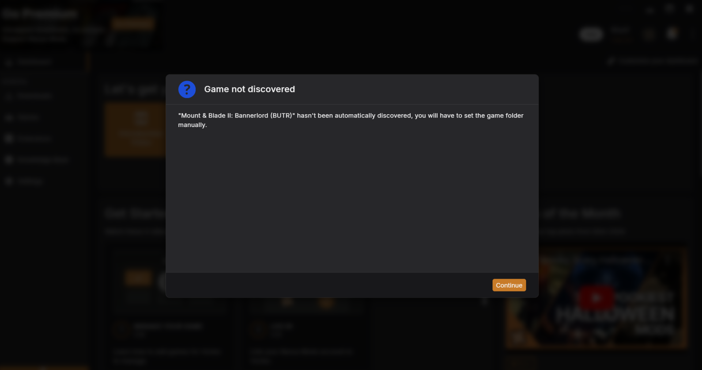This screenshot has height=370, width=702.
Task: Close the application window
Action: tap(690, 9)
